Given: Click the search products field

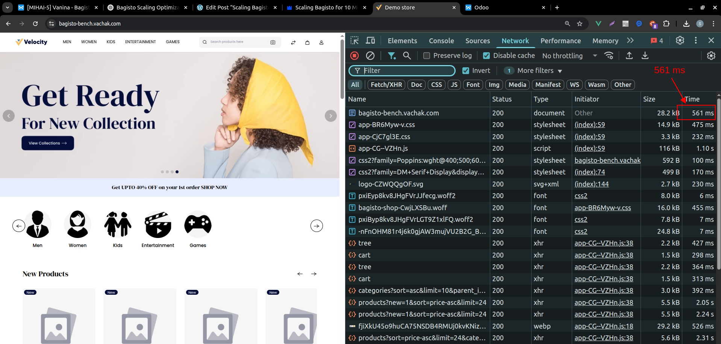Looking at the screenshot, I should 239,42.
